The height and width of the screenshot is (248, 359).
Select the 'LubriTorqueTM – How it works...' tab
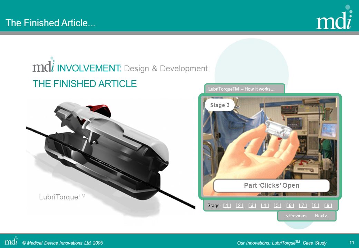pyautogui.click(x=244, y=89)
